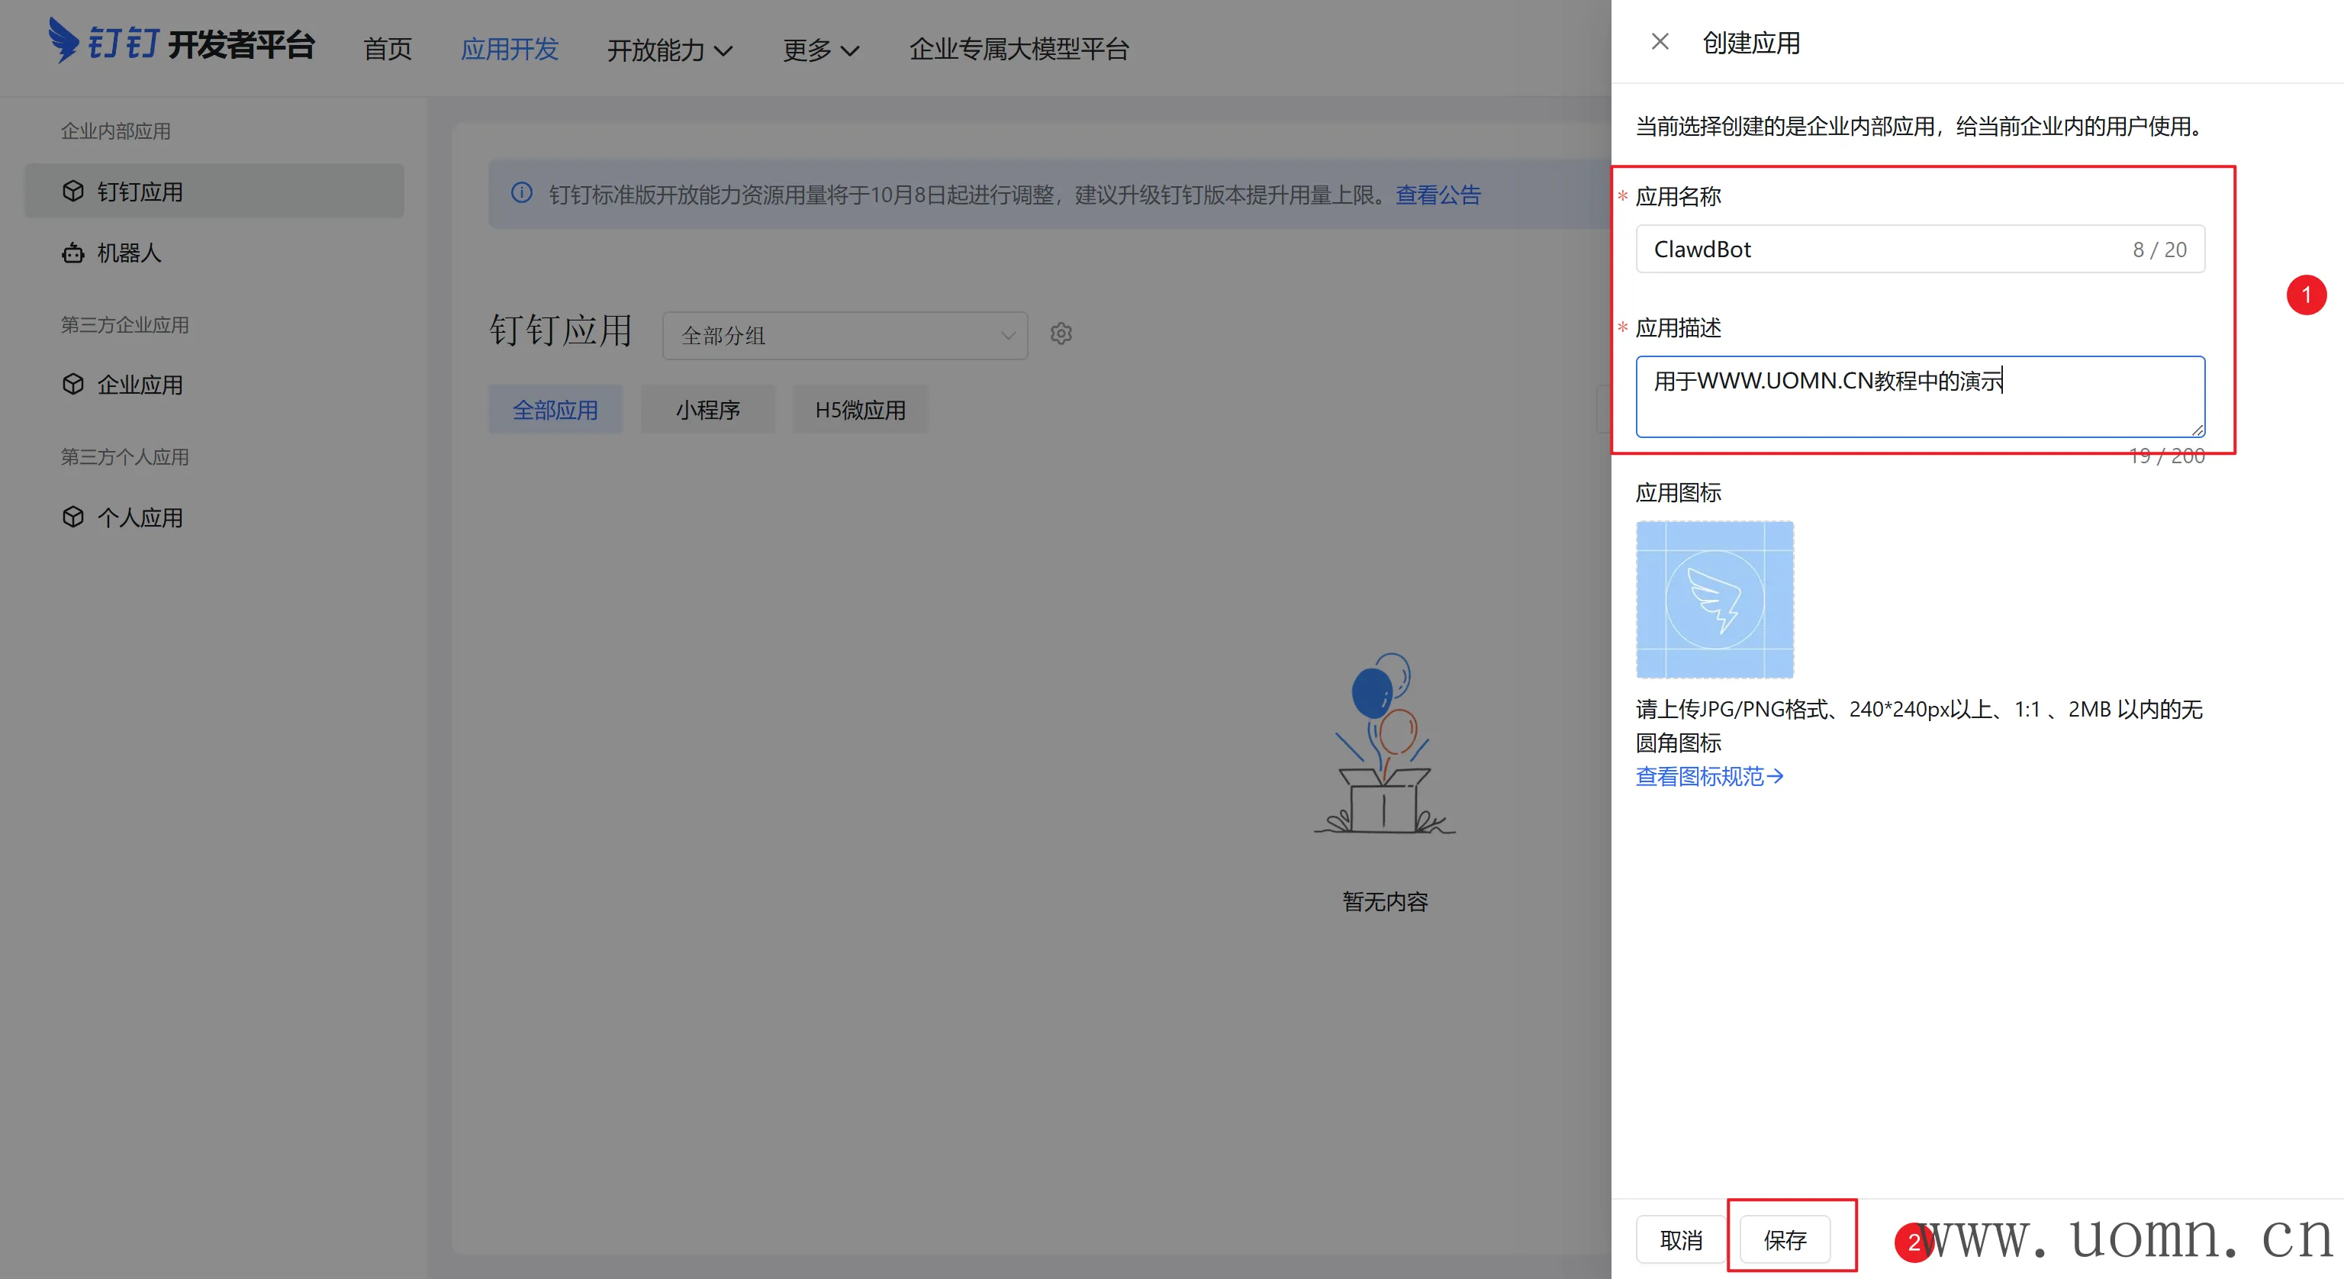Image resolution: width=2344 pixels, height=1279 pixels.
Task: Open the 查看图标规范 link
Action: (x=1709, y=777)
